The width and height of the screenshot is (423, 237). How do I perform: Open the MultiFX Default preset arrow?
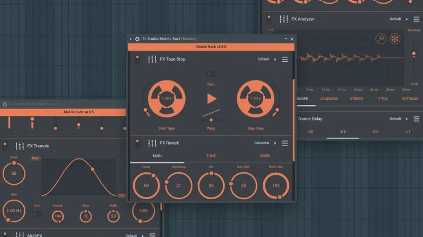tap(142, 235)
